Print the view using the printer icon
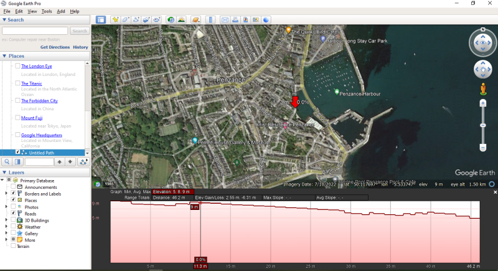The image size is (498, 271). tap(235, 20)
